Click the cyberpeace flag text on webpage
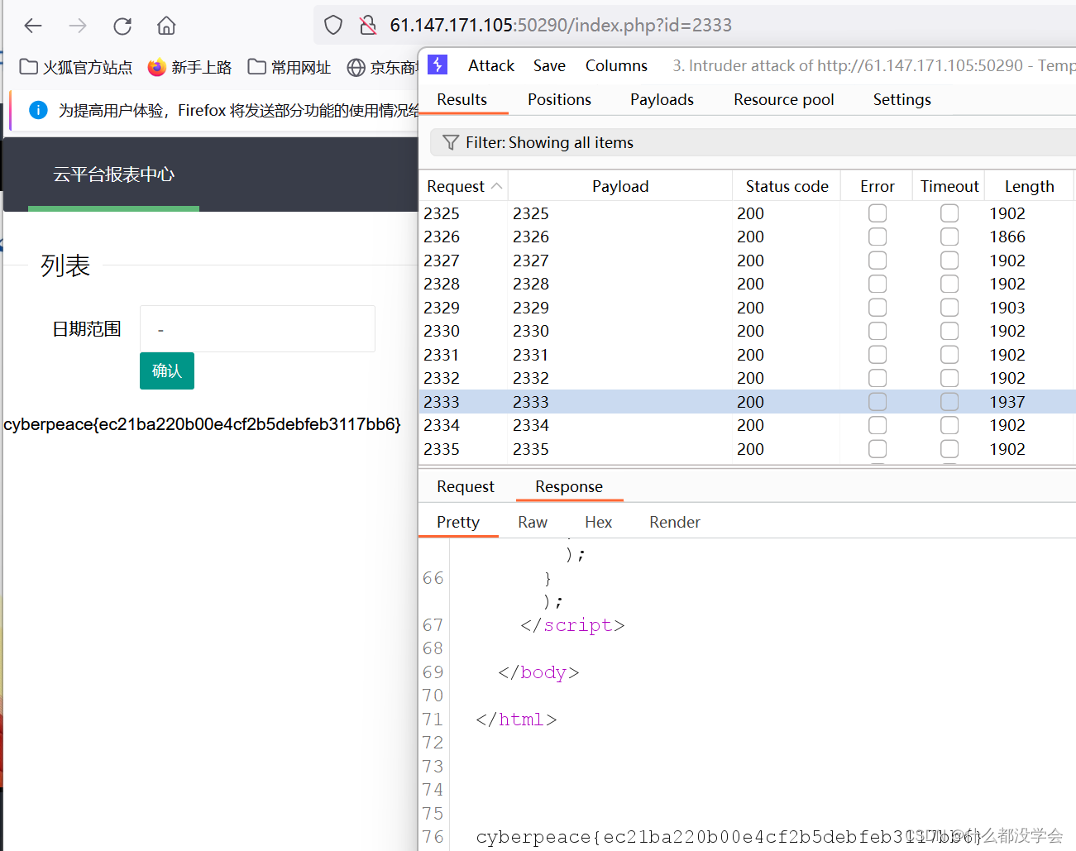Viewport: 1076px width, 851px height. tap(203, 424)
